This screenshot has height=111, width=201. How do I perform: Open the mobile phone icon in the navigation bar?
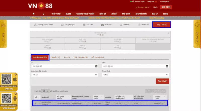(x=43, y=14)
